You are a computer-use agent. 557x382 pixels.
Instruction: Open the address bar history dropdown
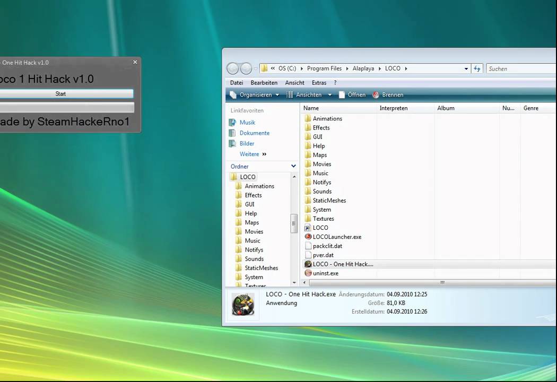pos(466,69)
